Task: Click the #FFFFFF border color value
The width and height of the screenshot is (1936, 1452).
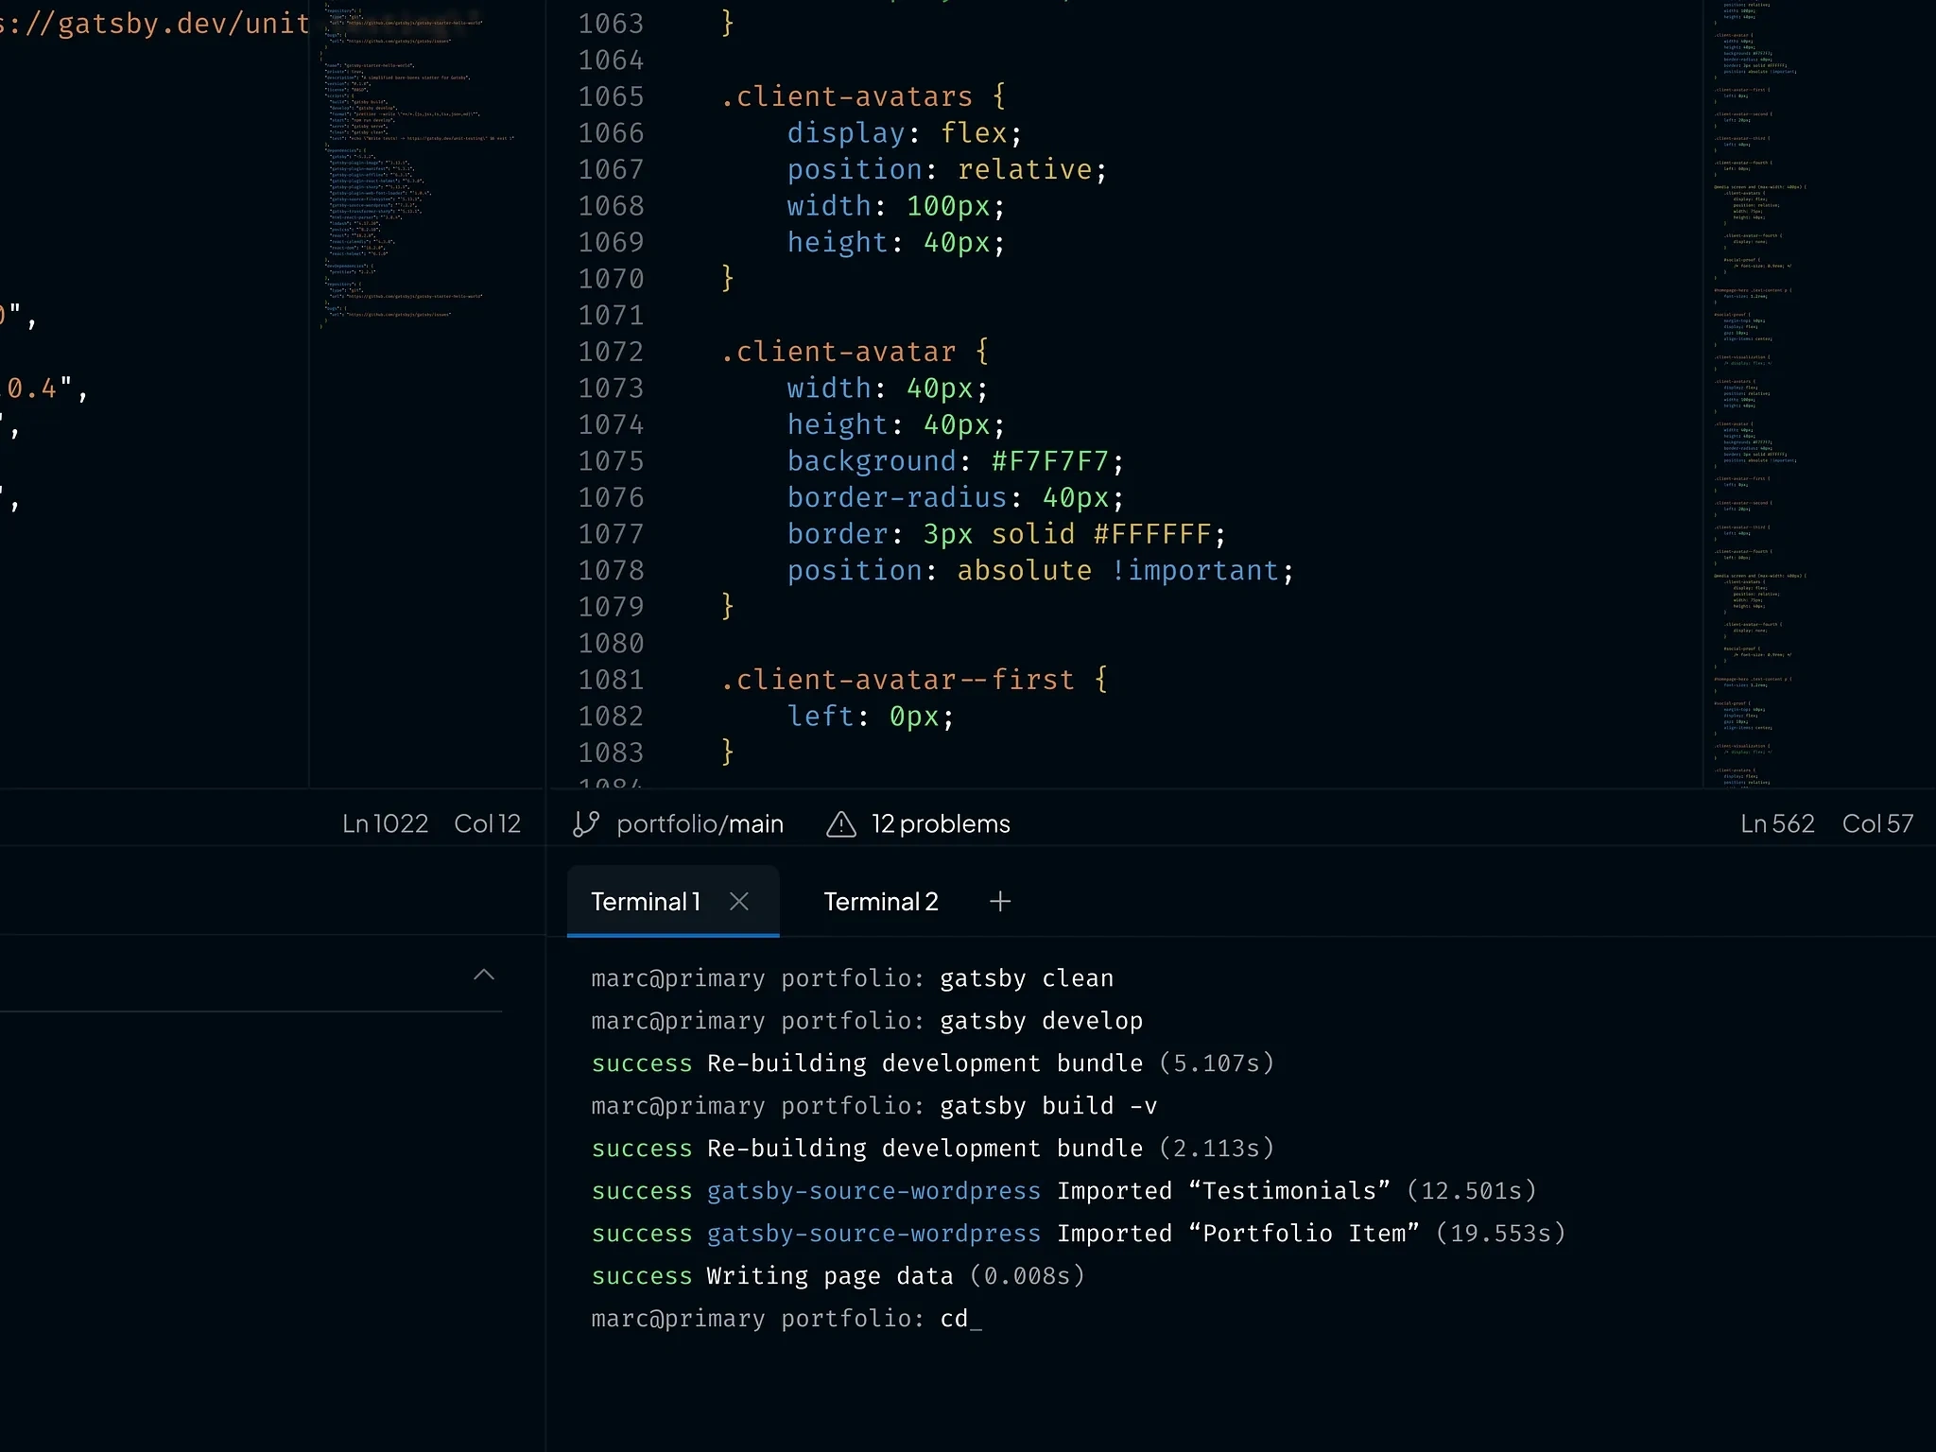Action: pyautogui.click(x=1151, y=534)
